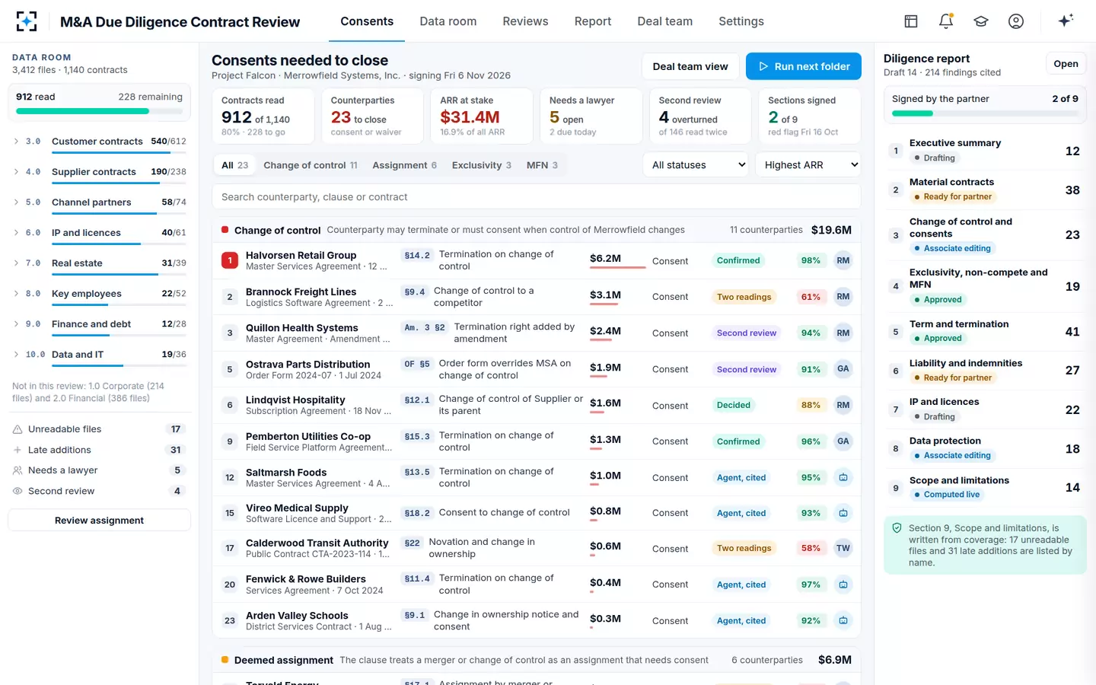This screenshot has height=685, width=1096.
Task: Click the Review assignment button
Action: (99, 521)
